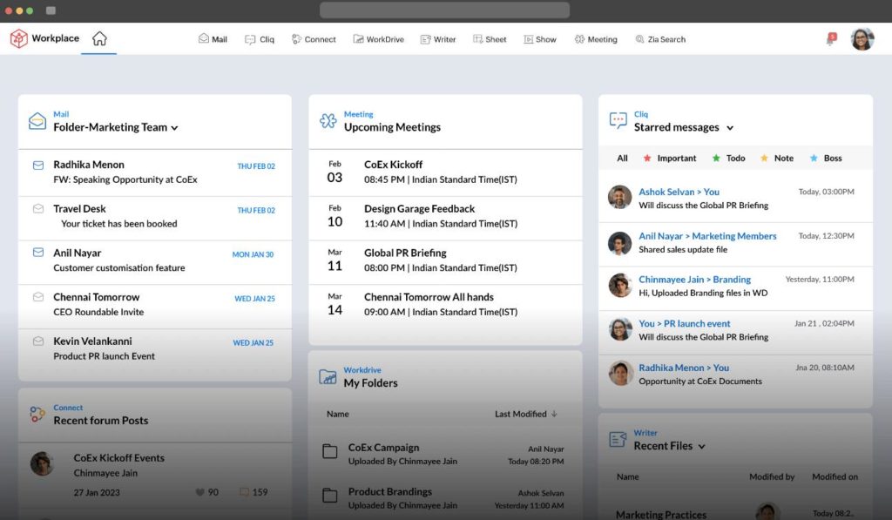Click the envelope icon for Kevin Velankanni mail

pyautogui.click(x=38, y=341)
